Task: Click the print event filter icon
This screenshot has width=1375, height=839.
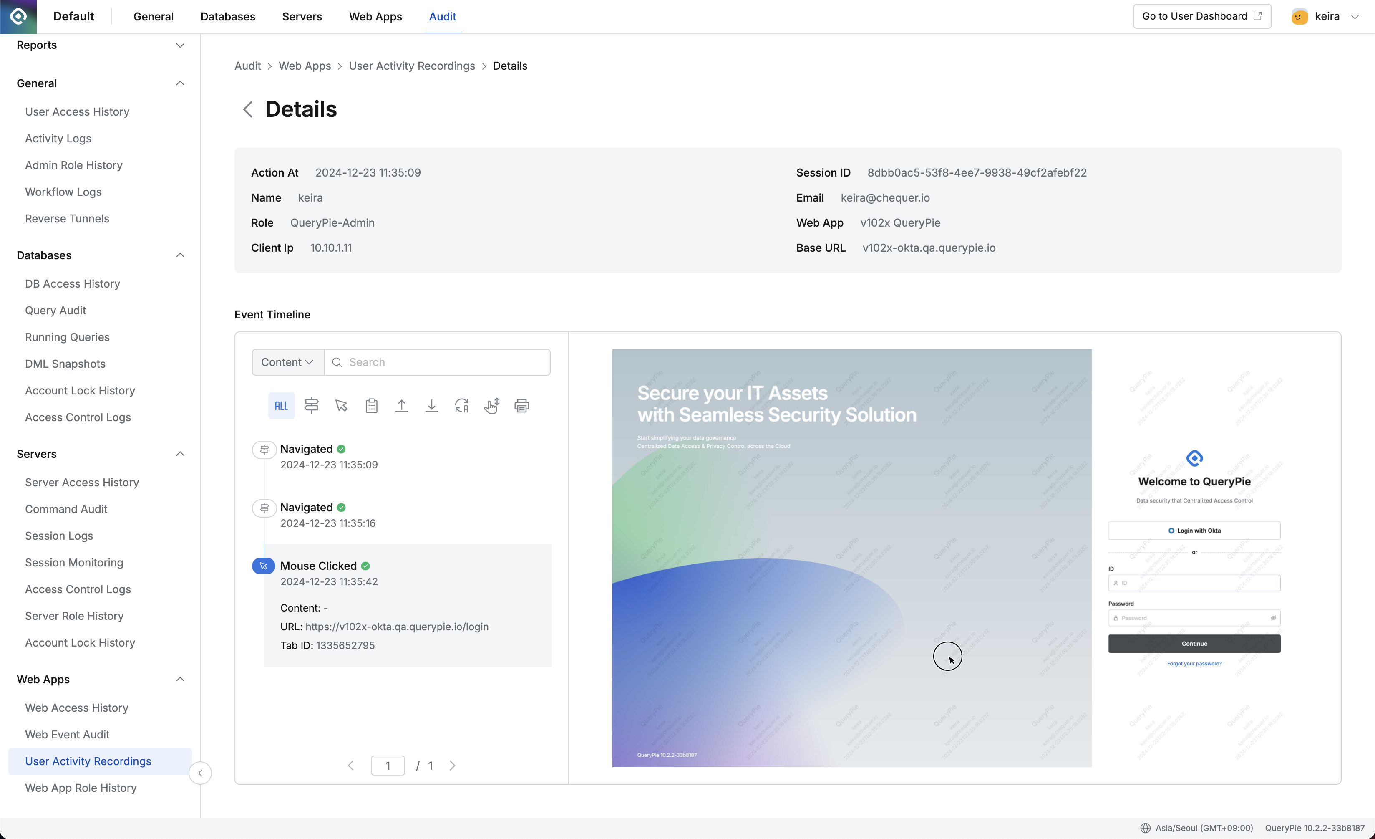Action: click(x=521, y=406)
